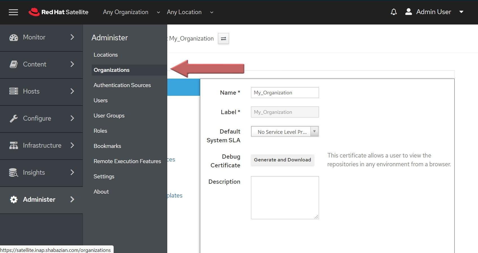Click the Generate and Download button
Image resolution: width=478 pixels, height=253 pixels.
[x=282, y=160]
